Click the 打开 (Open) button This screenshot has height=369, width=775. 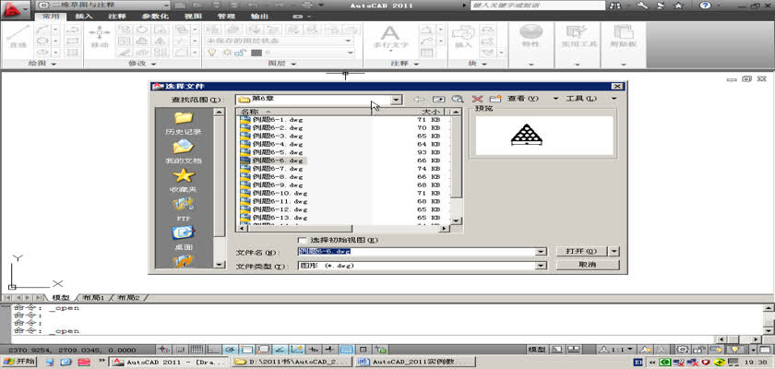click(581, 251)
